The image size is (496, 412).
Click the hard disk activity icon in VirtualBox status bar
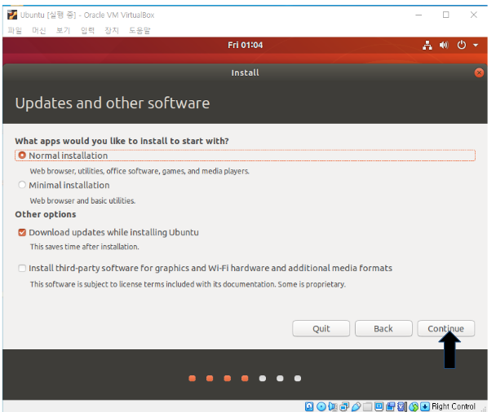tap(309, 406)
